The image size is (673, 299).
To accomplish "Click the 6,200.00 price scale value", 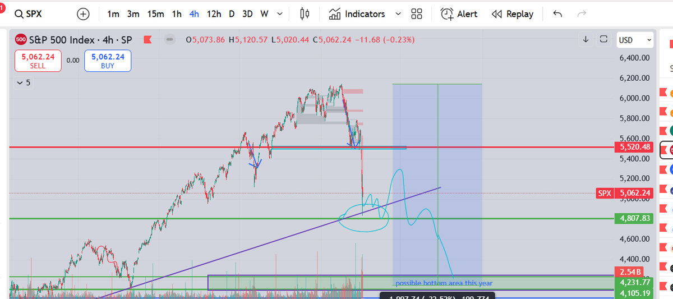I will point(634,78).
